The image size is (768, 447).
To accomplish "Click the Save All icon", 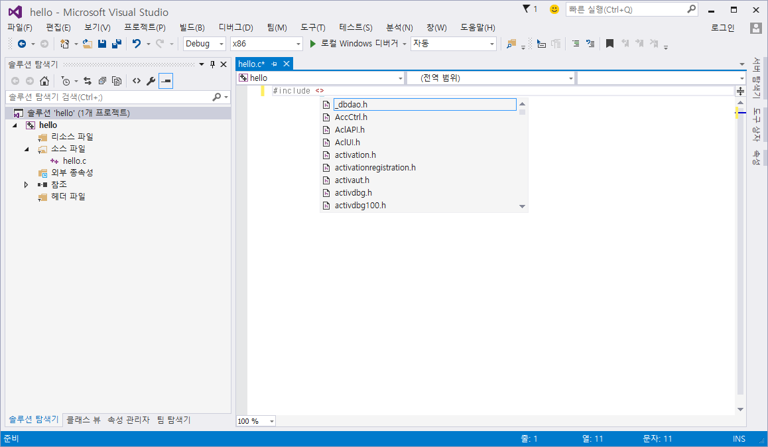I will pos(117,44).
